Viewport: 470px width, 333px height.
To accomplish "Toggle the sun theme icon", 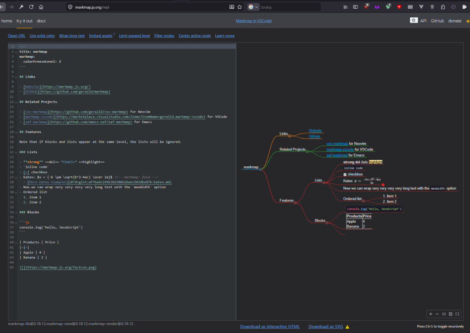I will pyautogui.click(x=468, y=21).
